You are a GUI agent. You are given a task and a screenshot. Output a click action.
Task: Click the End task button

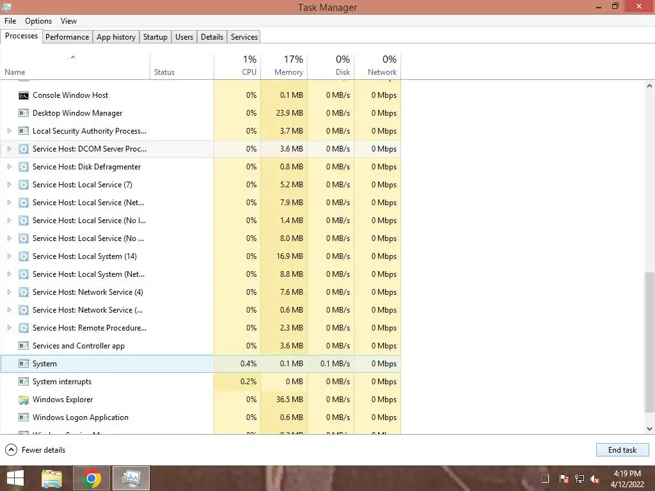622,450
